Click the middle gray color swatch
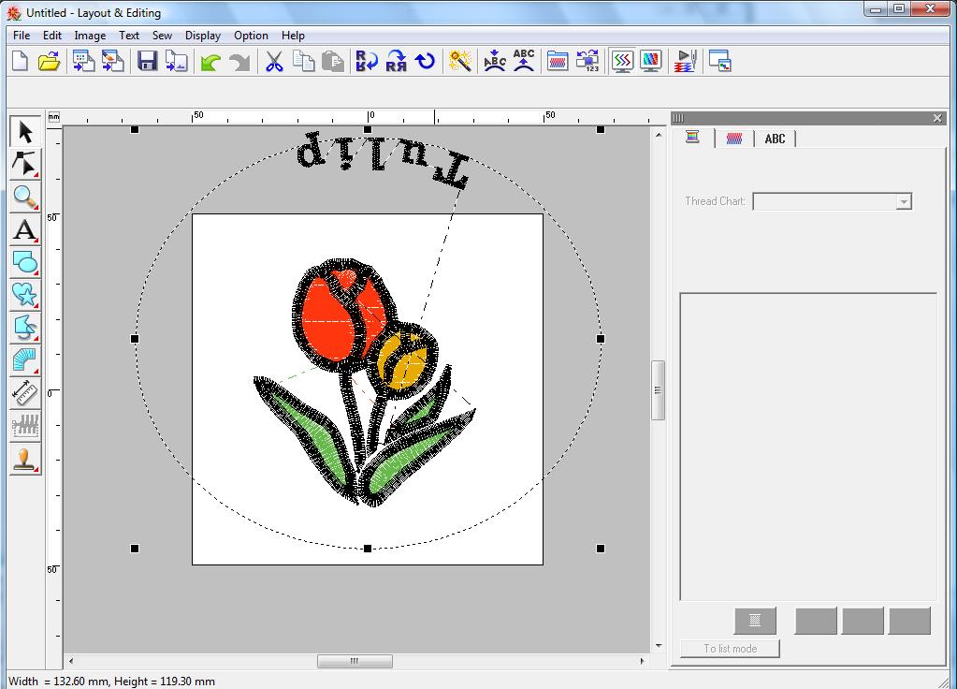Screen dimensions: 957x689 click(863, 621)
